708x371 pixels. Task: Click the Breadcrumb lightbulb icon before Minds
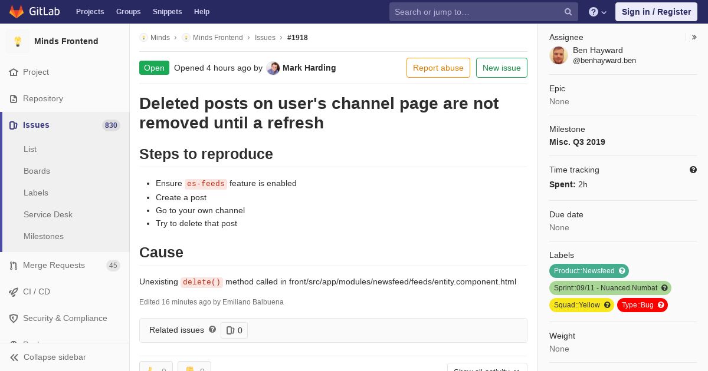(143, 38)
